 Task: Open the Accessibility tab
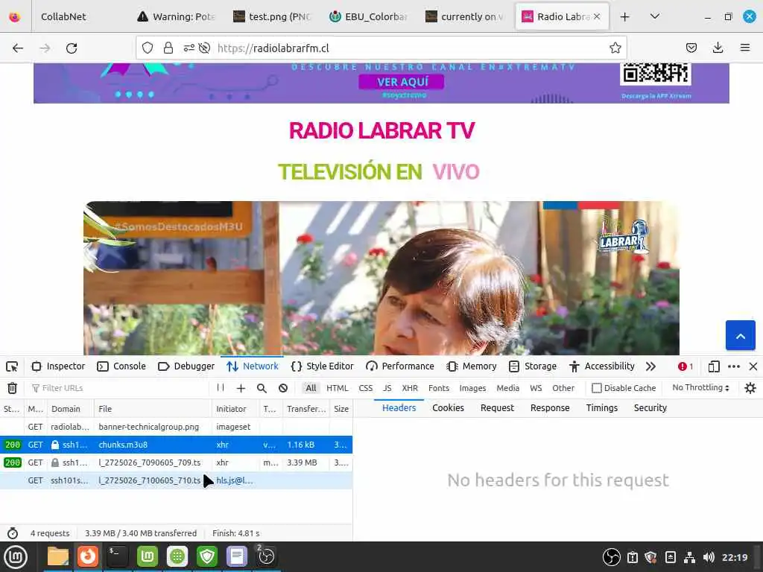pos(602,366)
